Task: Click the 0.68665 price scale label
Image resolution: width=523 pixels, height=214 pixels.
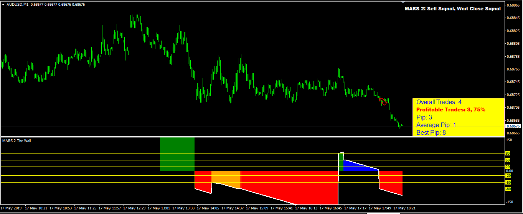Action: (x=513, y=133)
